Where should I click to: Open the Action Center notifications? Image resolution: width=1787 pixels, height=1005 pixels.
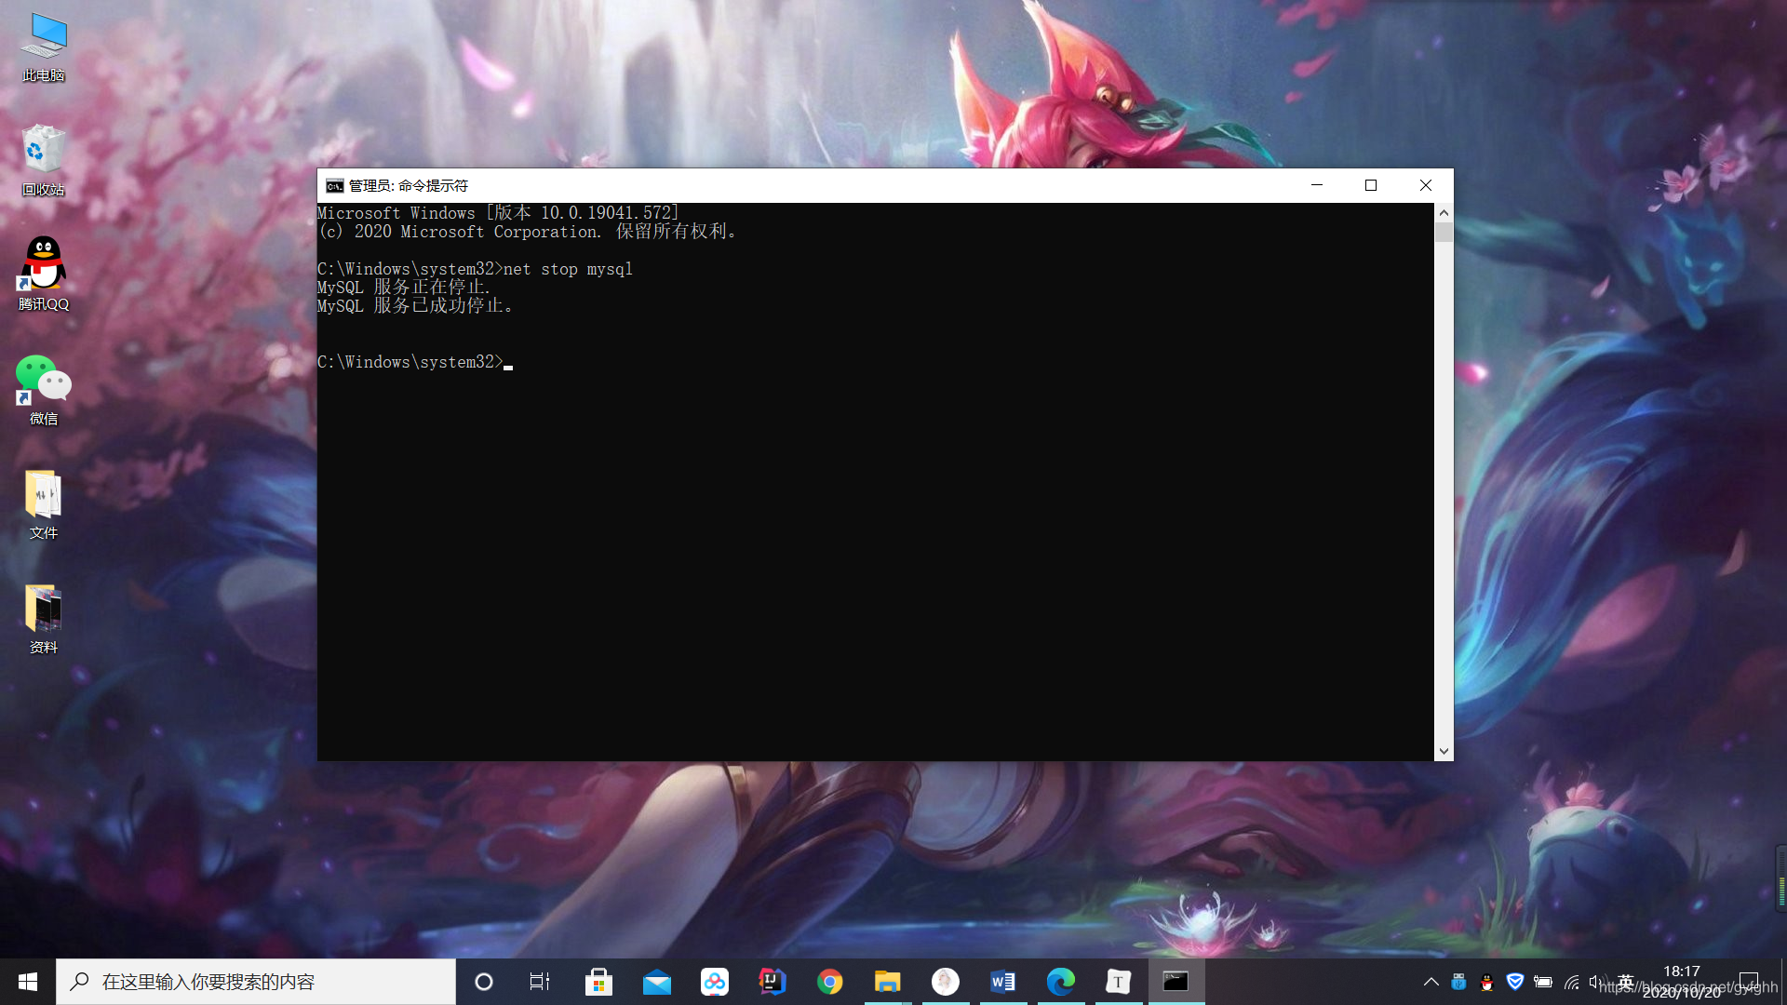(x=1750, y=982)
